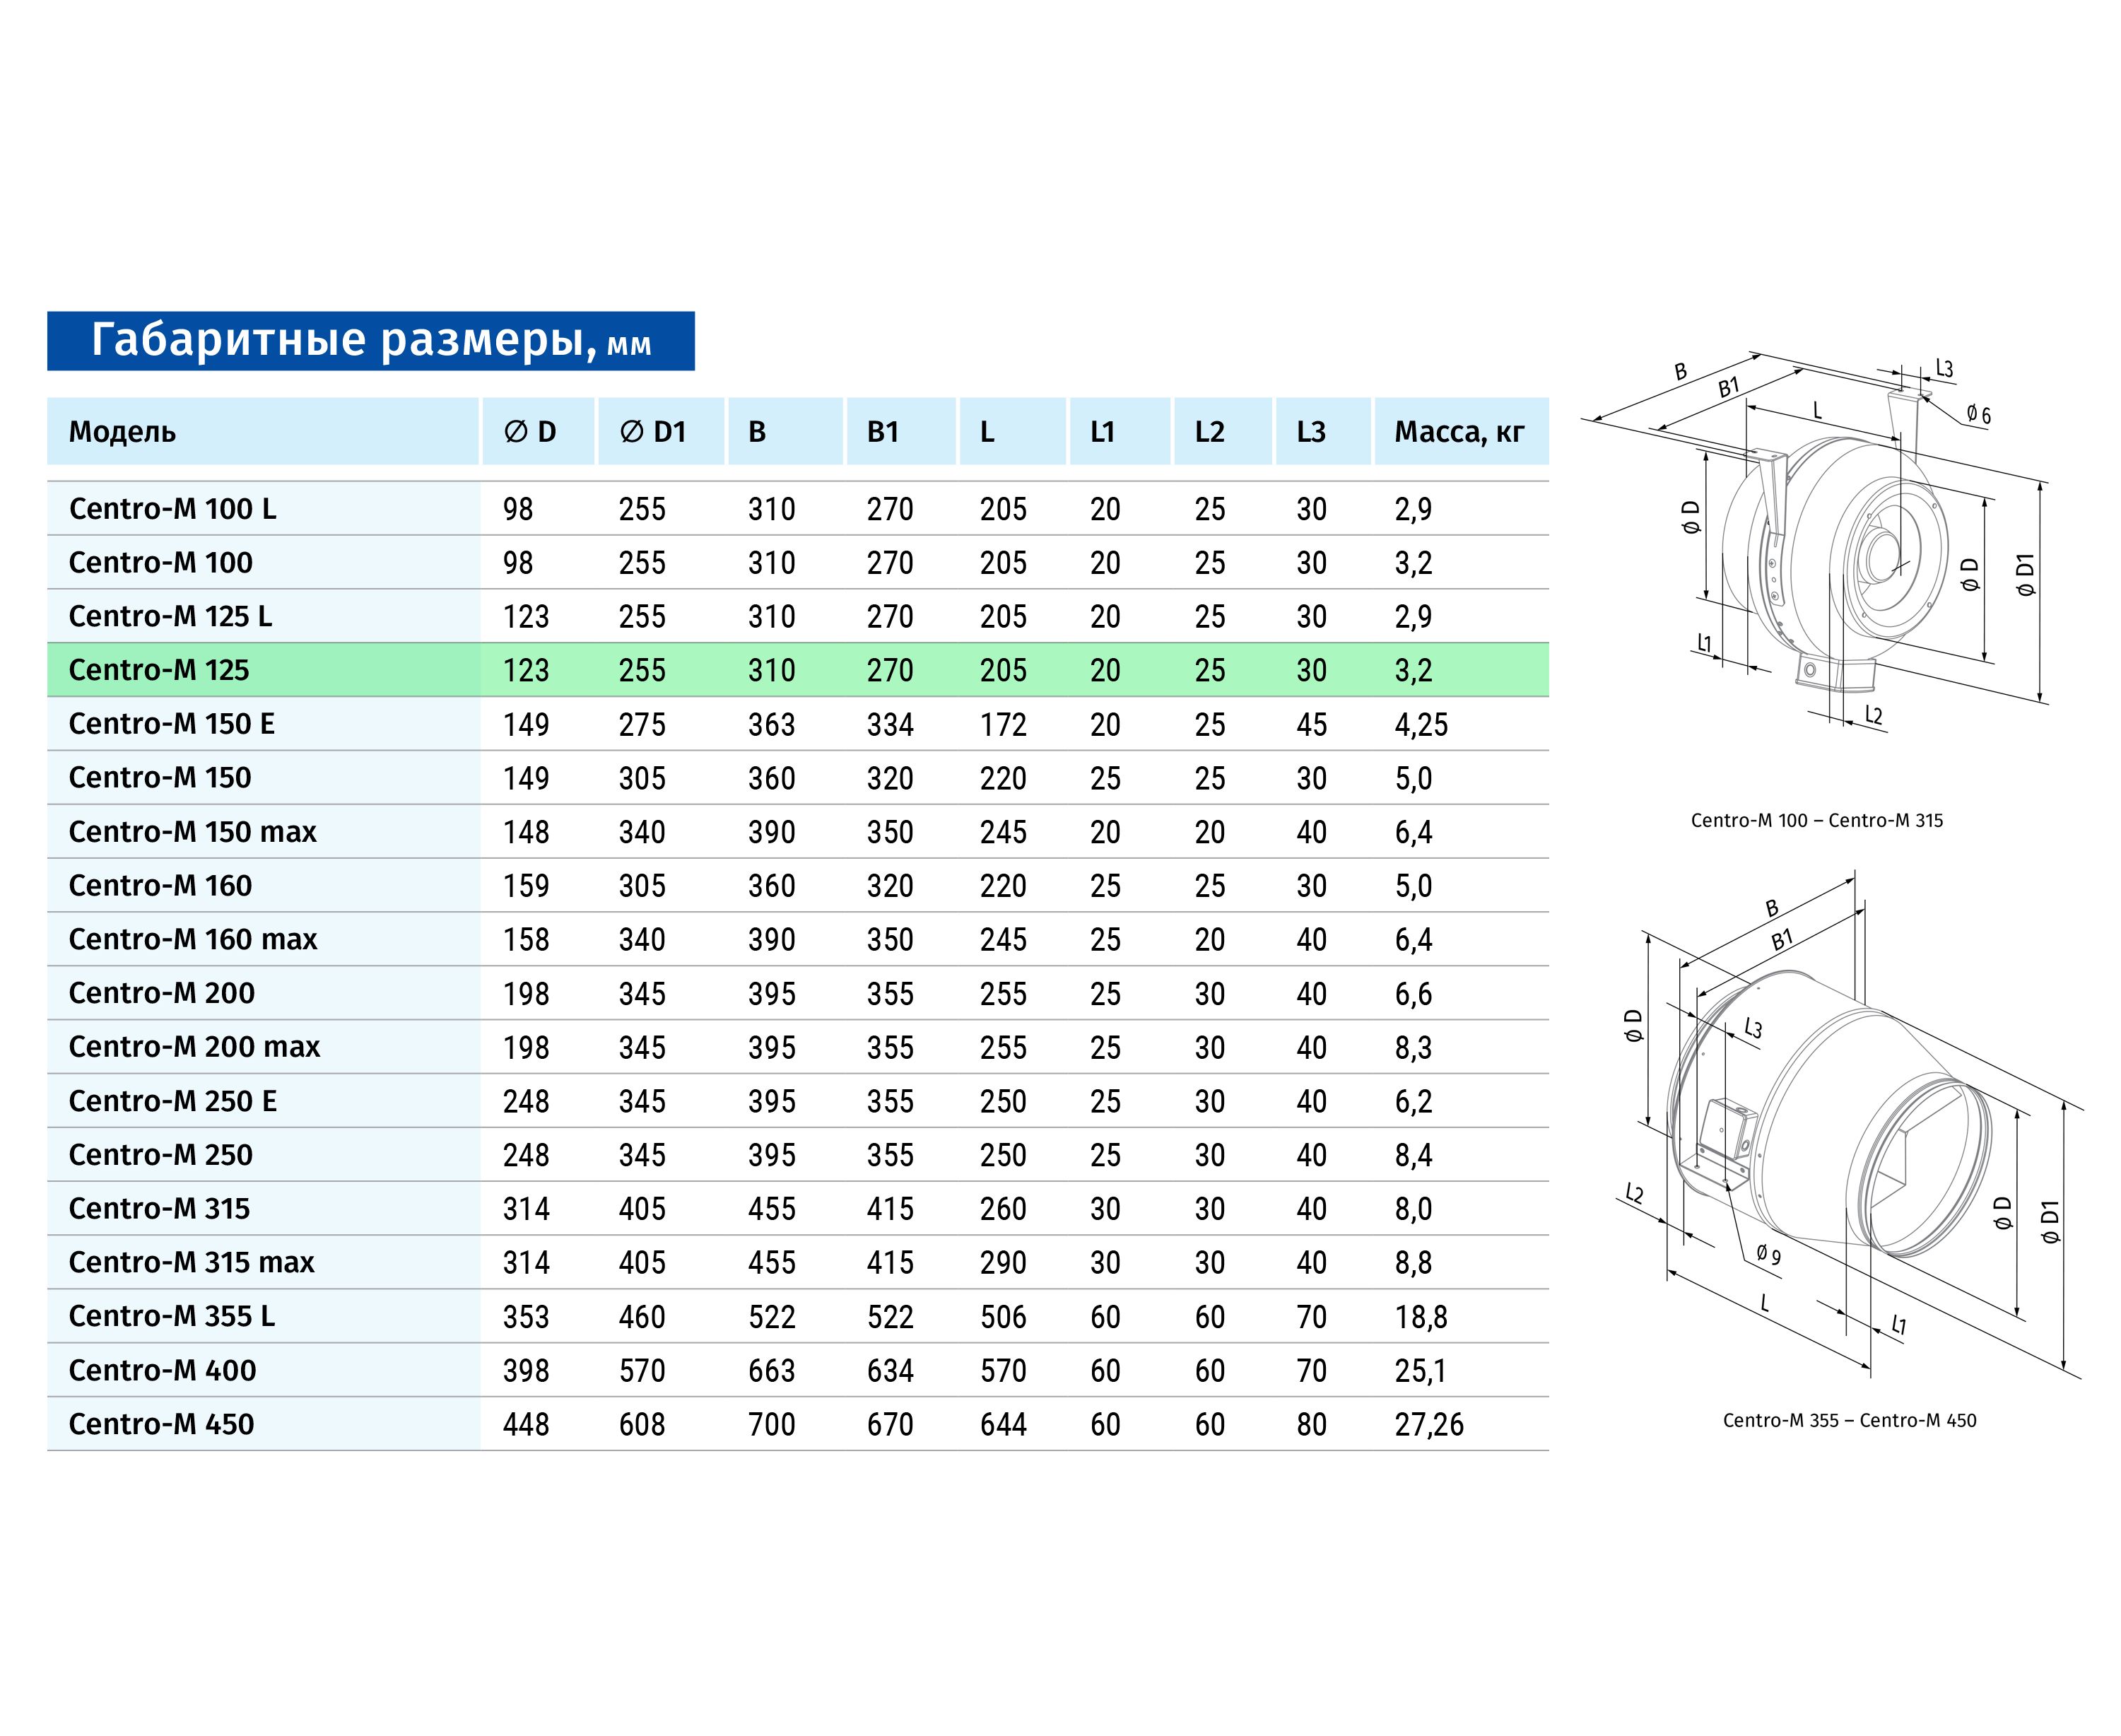
Task: Click the ∅ 6 label in upper drawing
Action: pos(1977,415)
